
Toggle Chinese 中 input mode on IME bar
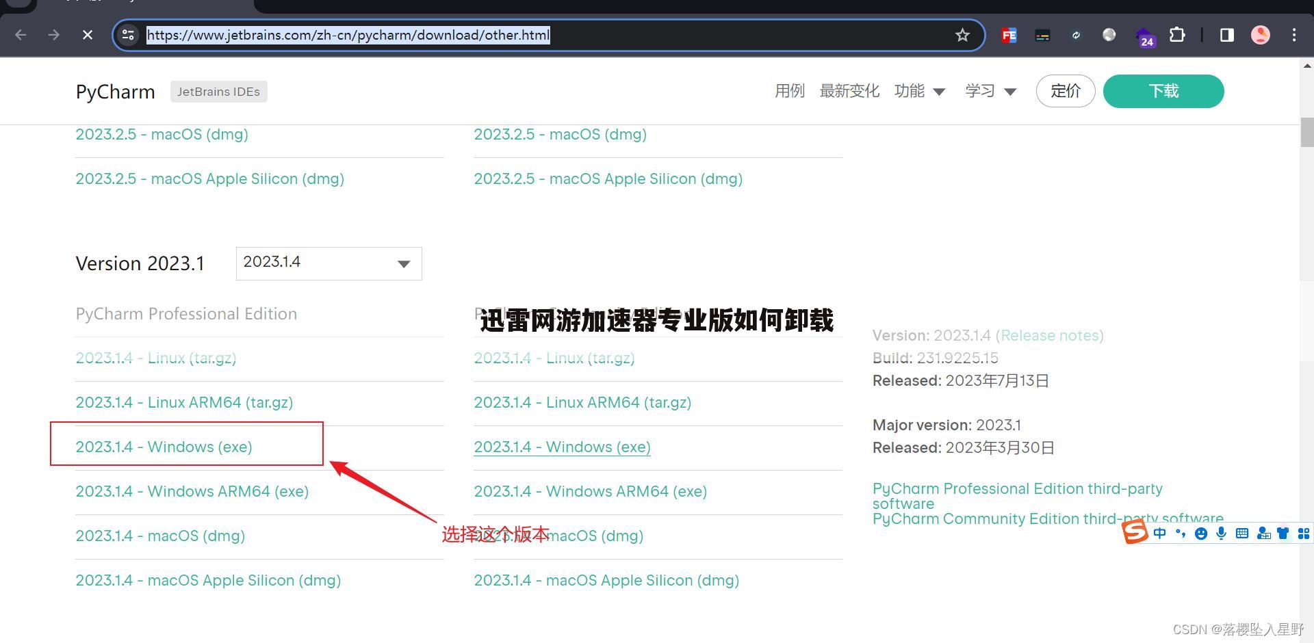1159,534
